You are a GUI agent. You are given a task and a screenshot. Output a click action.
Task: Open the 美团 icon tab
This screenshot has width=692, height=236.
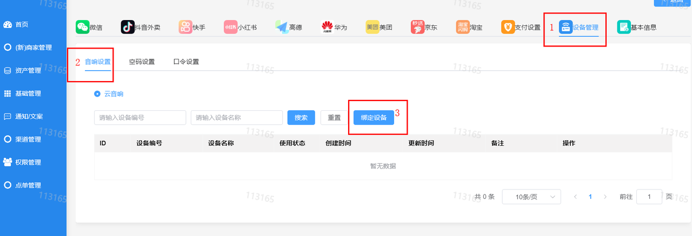[372, 27]
